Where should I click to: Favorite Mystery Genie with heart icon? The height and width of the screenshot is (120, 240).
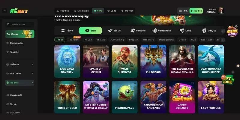(106, 83)
